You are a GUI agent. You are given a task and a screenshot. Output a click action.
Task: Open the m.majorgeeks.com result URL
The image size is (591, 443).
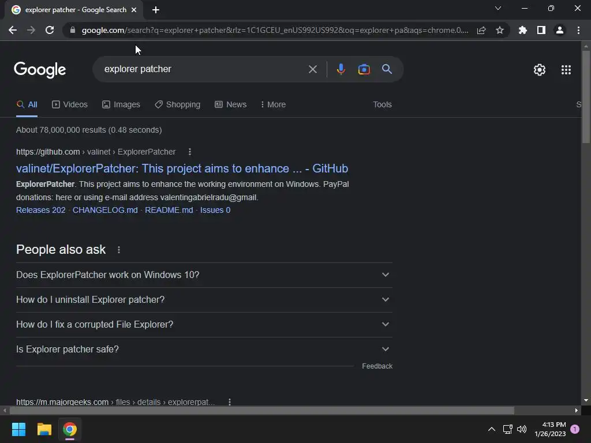click(x=115, y=402)
